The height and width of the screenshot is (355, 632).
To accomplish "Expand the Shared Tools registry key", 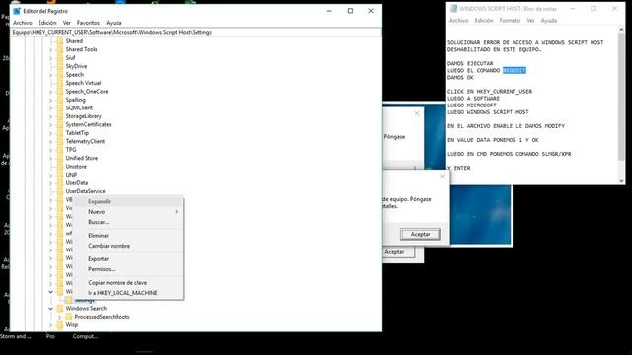I will pos(50,50).
